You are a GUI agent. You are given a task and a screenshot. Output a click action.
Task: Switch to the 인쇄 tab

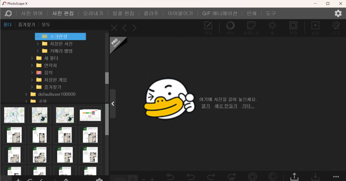pos(251,13)
